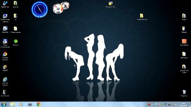The width and height of the screenshot is (191, 107).
Task: Open the Downloads shortcut on desktop
Action: [5, 93]
